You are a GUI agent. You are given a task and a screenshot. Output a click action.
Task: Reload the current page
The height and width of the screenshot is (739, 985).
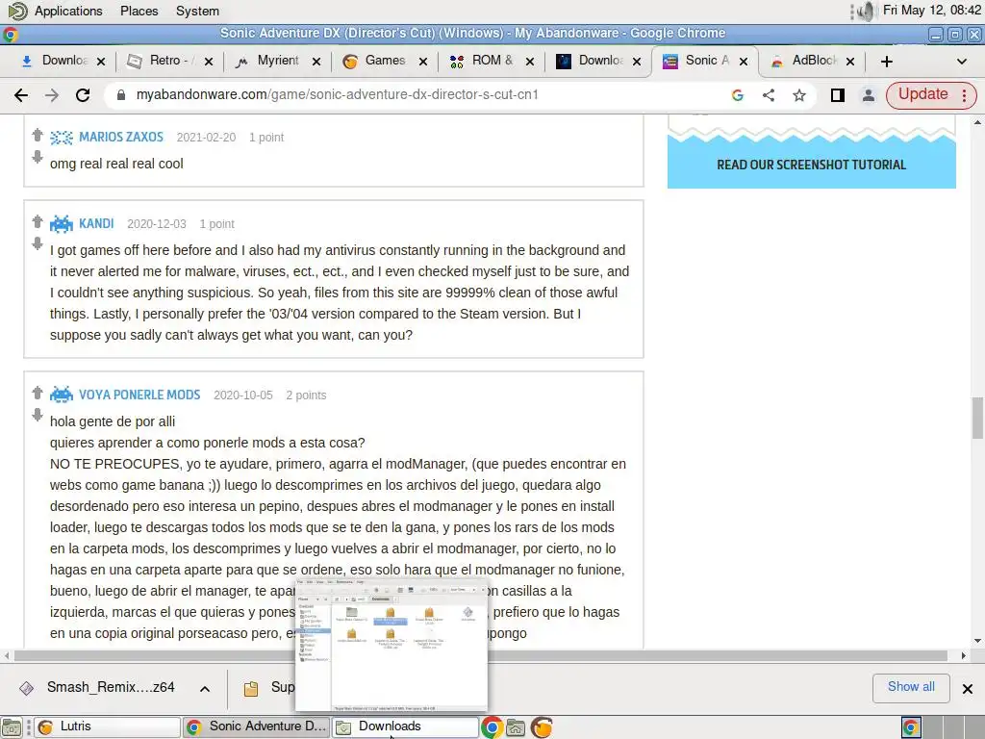83,95
